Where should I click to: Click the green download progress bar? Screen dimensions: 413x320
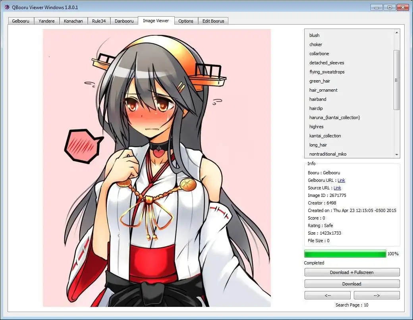click(x=345, y=254)
